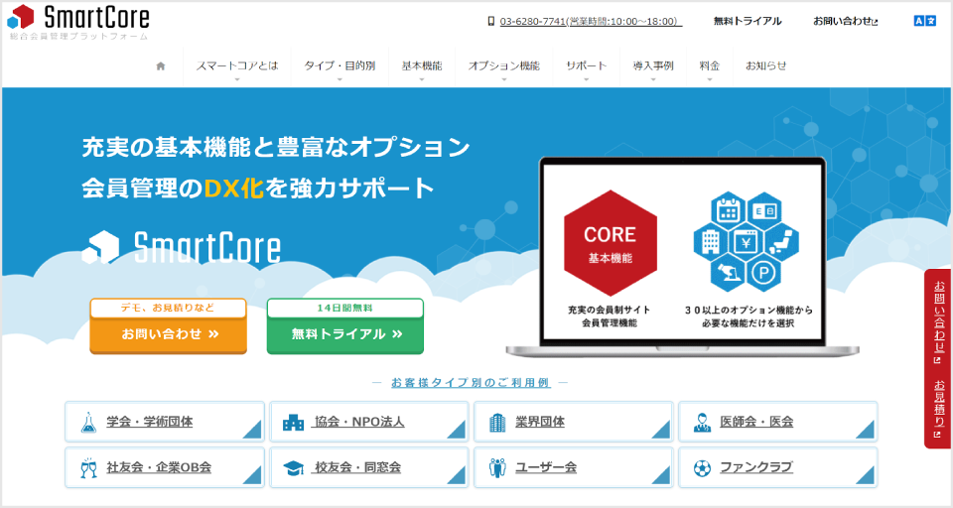Open the 医師会・医会 link
The image size is (953, 508).
click(756, 422)
